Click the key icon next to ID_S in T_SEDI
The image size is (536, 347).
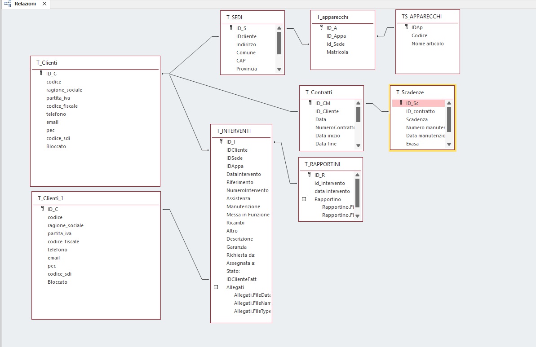[x=231, y=28]
